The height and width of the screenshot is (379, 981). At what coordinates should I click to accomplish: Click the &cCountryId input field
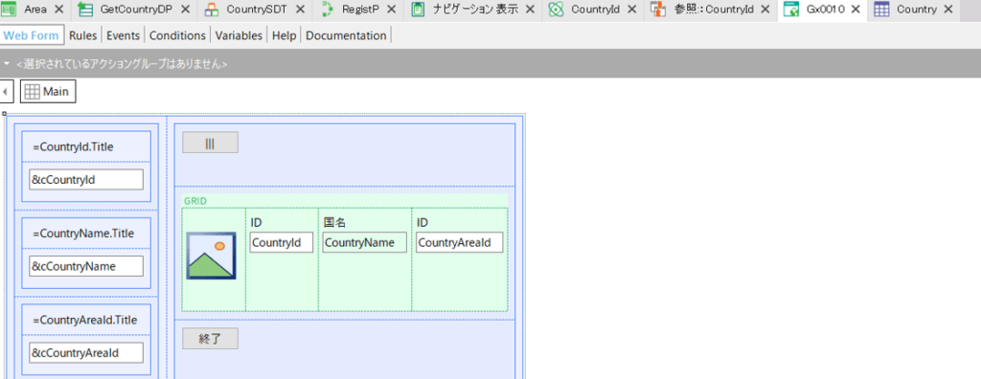86,180
